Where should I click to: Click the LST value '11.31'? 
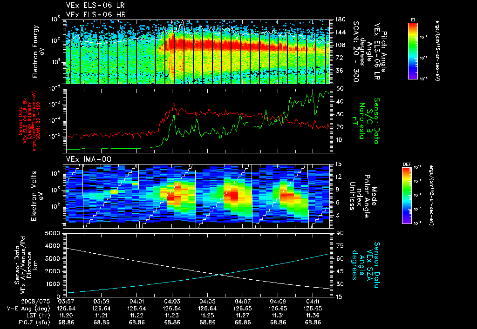pyautogui.click(x=278, y=316)
